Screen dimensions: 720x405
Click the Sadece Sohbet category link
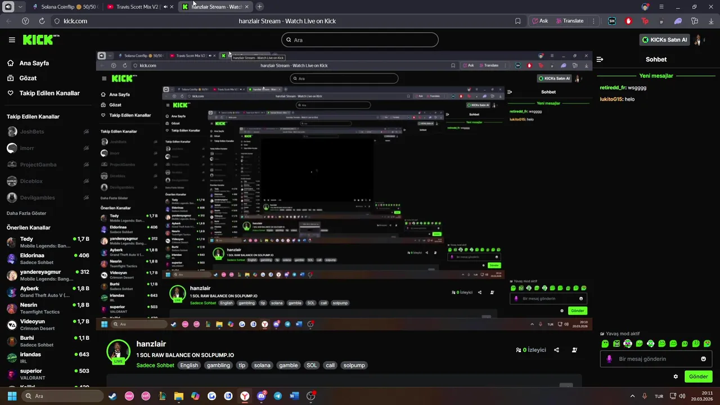[x=155, y=365]
